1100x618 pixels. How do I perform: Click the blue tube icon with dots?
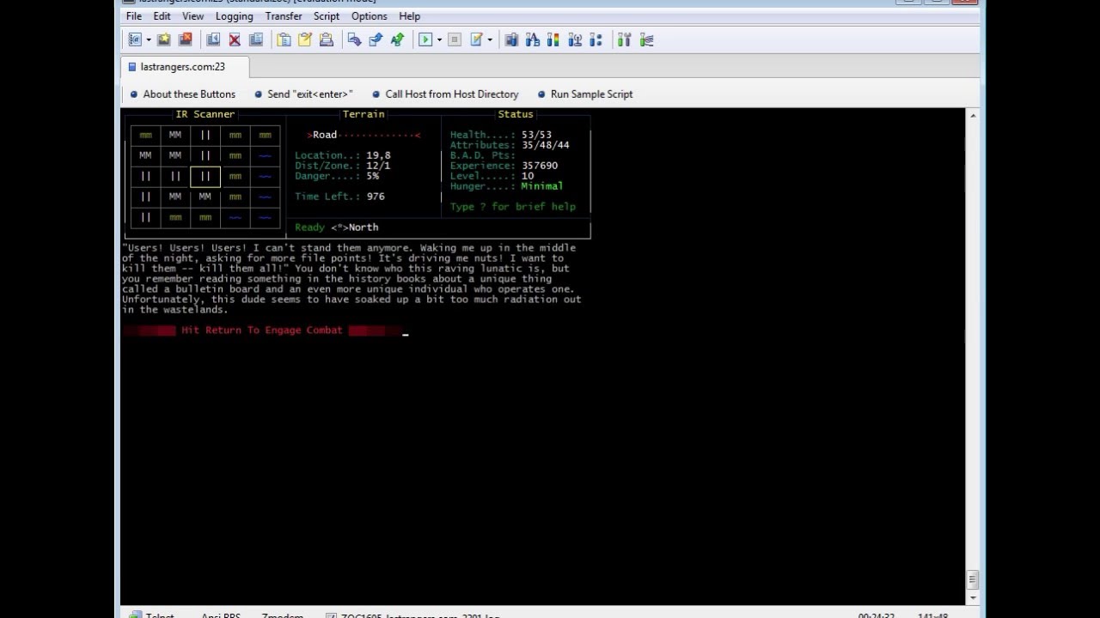pyautogui.click(x=596, y=39)
